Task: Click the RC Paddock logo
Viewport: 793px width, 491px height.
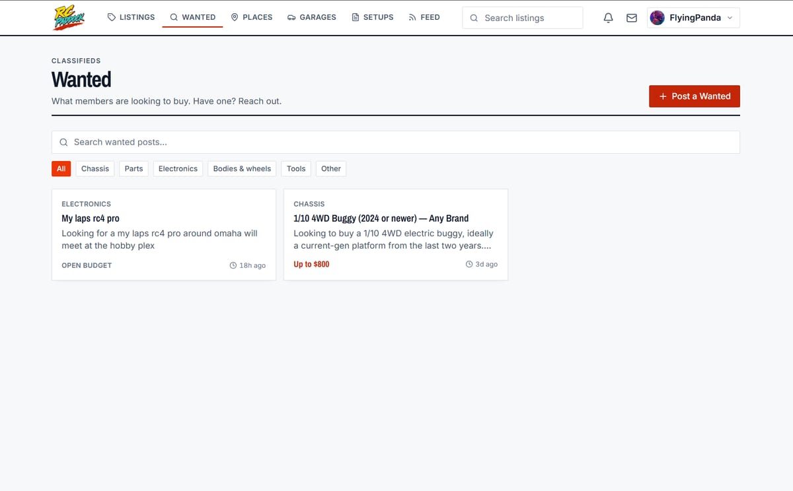Action: [x=69, y=18]
